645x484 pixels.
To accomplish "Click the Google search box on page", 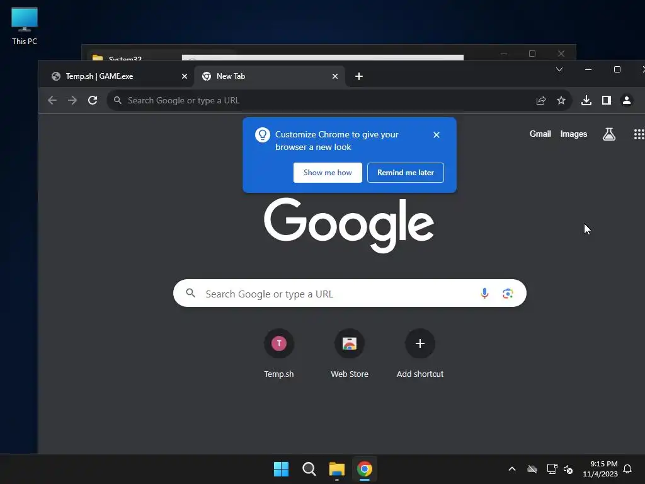I will click(x=350, y=293).
